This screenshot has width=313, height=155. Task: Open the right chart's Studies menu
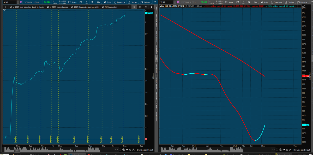(290, 2)
